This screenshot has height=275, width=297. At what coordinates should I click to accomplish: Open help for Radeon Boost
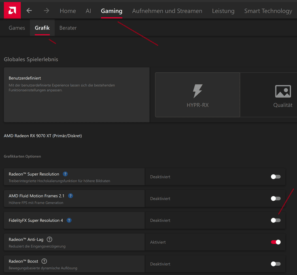coord(44,261)
